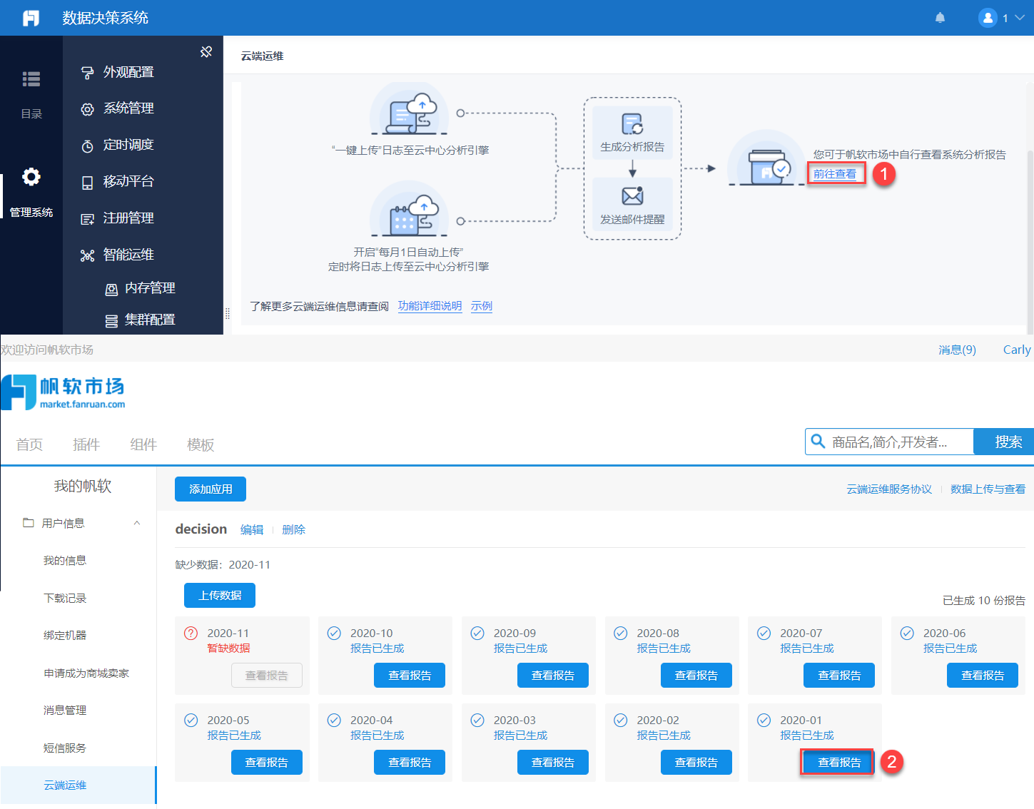
Task: Click the 添加应用 button
Action: tap(211, 489)
